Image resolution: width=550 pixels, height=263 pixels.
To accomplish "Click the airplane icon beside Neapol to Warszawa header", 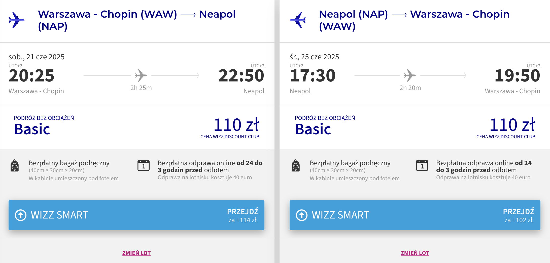I will [x=298, y=20].
